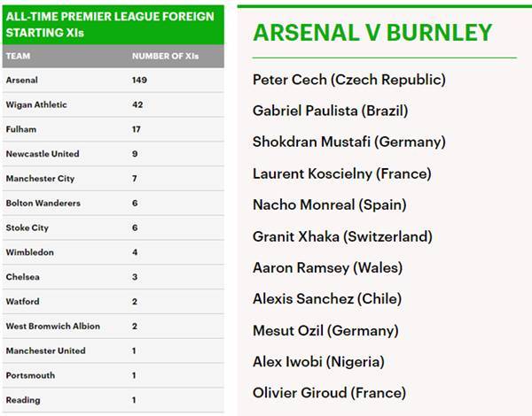Click the NUMBER OF XIs column header
Screen dimensions: 532x416
[x=164, y=56]
